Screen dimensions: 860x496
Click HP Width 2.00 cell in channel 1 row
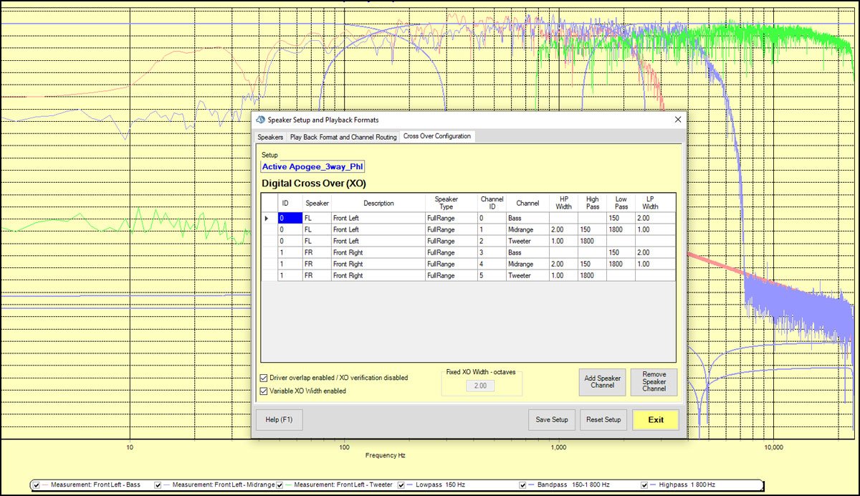pyautogui.click(x=563, y=229)
